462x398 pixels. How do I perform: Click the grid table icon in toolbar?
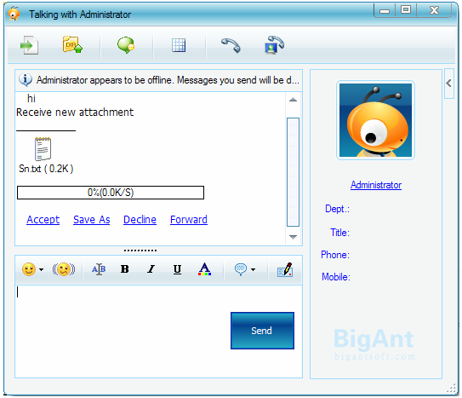point(179,45)
